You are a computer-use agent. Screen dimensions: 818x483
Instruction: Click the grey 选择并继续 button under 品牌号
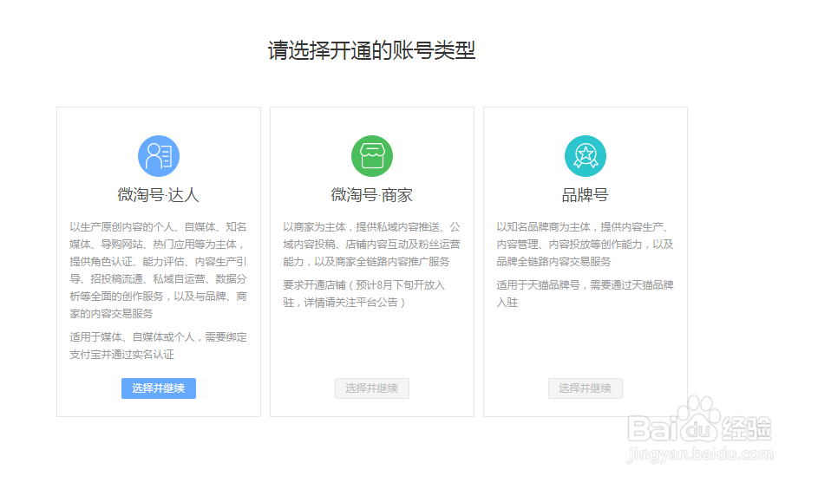coord(586,388)
